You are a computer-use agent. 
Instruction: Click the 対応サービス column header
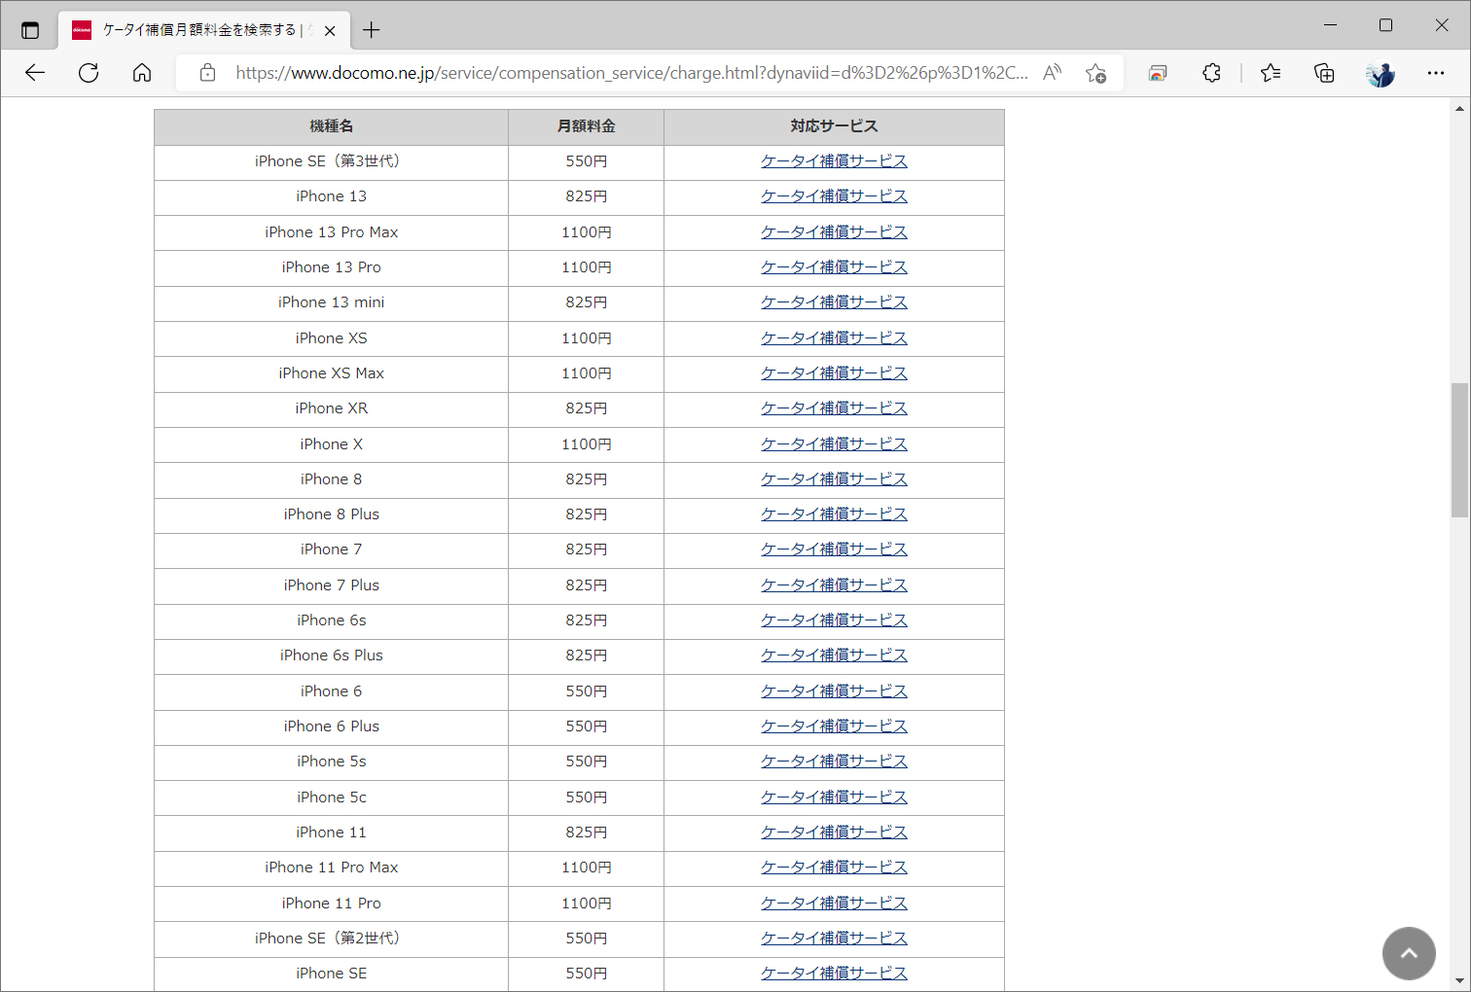point(834,126)
